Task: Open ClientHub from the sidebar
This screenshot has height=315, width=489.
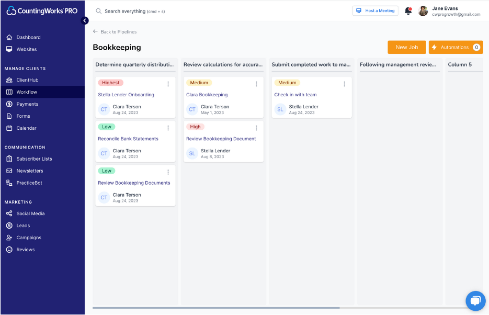Action: point(27,80)
